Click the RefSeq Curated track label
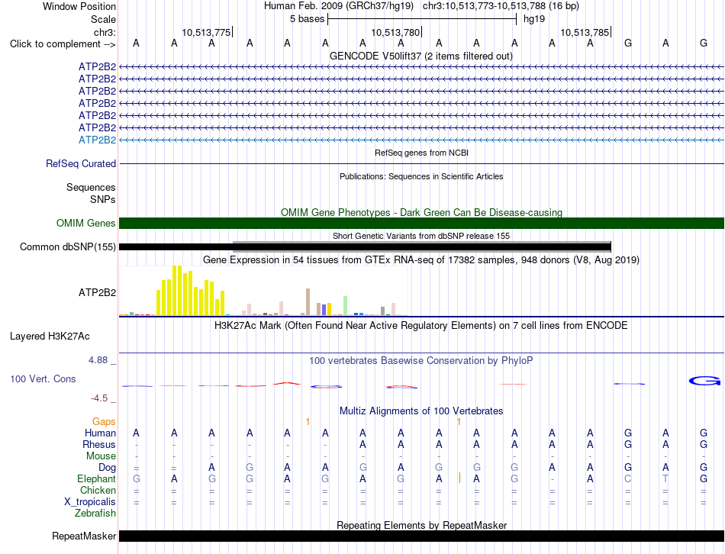725x554 pixels. pos(81,164)
